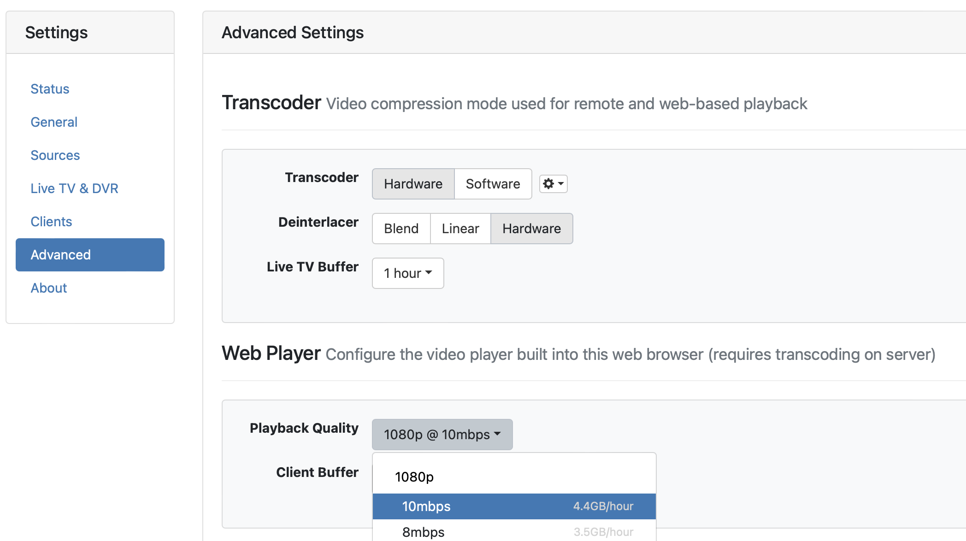This screenshot has height=541, width=966.
Task: Collapse the Playback Quality dropdown
Action: click(442, 435)
